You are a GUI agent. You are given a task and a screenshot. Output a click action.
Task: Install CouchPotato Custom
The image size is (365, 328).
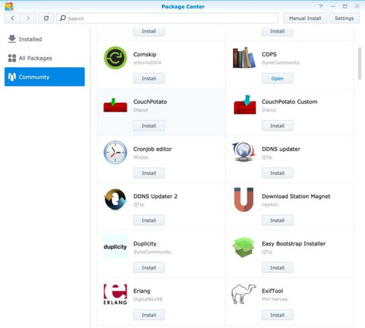(x=277, y=126)
